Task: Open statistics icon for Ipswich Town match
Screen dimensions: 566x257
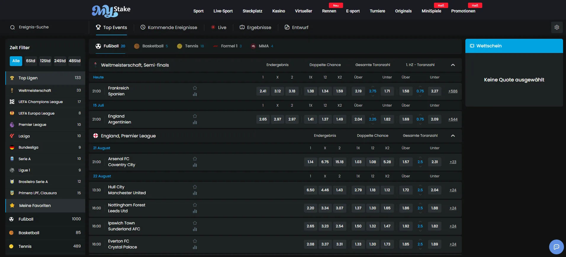Action: click(195, 229)
